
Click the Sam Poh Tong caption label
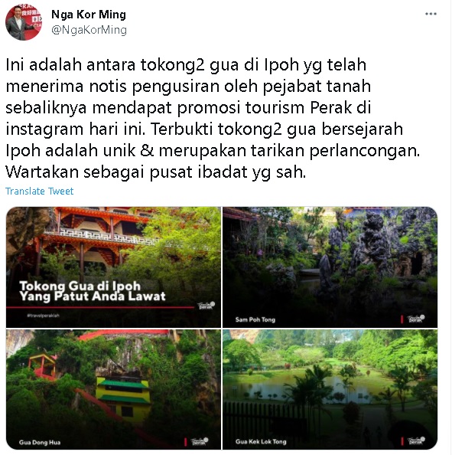click(x=255, y=319)
